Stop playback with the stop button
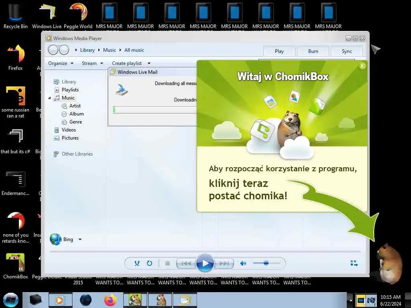The width and height of the screenshot is (411, 308). click(167, 263)
